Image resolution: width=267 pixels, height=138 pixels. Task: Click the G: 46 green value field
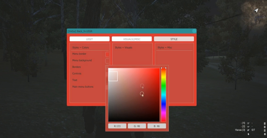coord(137,126)
